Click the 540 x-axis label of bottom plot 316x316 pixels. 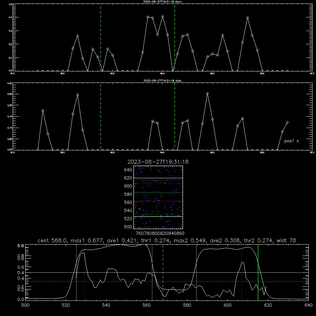(x=106, y=305)
